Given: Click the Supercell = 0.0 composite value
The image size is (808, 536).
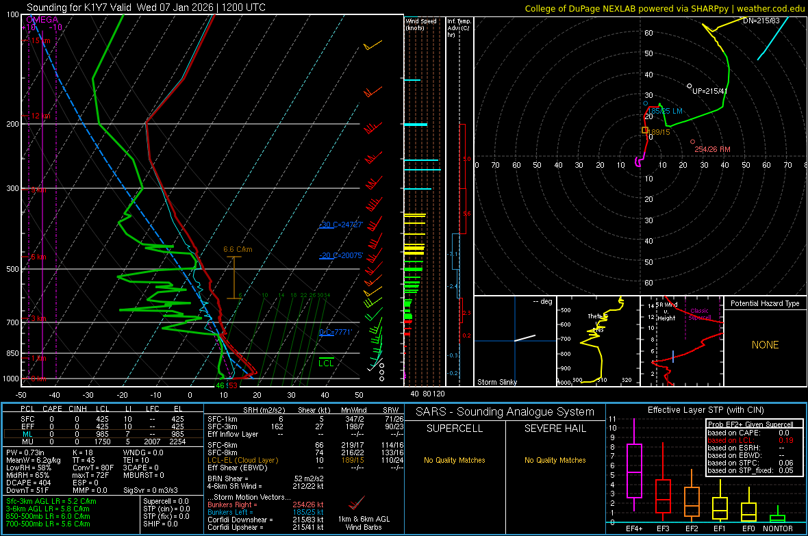Looking at the screenshot, I should tap(166, 501).
